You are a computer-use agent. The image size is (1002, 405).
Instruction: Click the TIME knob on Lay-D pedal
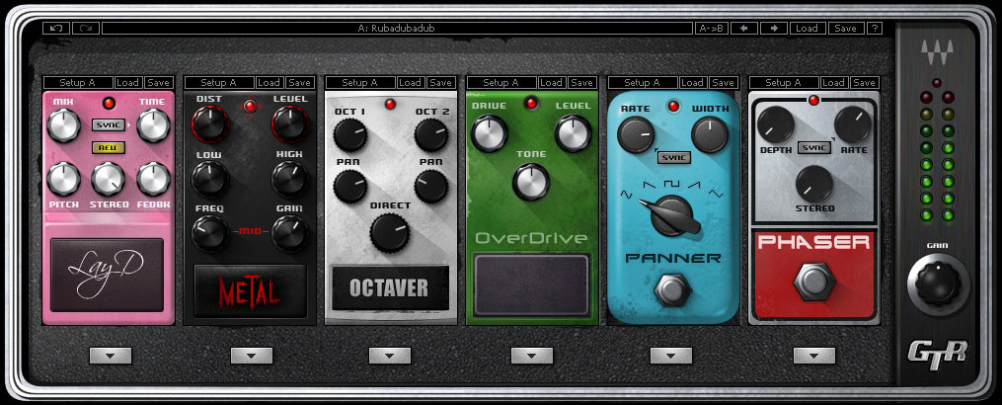coord(153,124)
